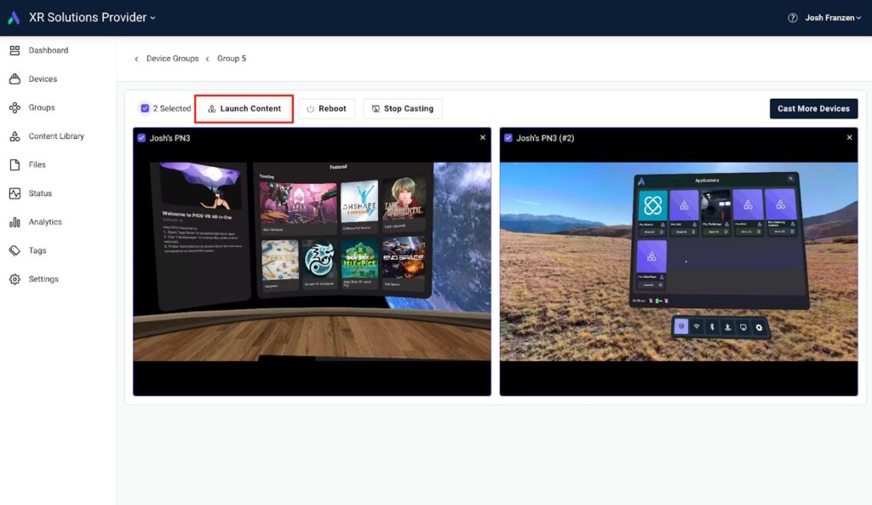Click the Launch Content button
This screenshot has width=872, height=505.
[x=244, y=108]
